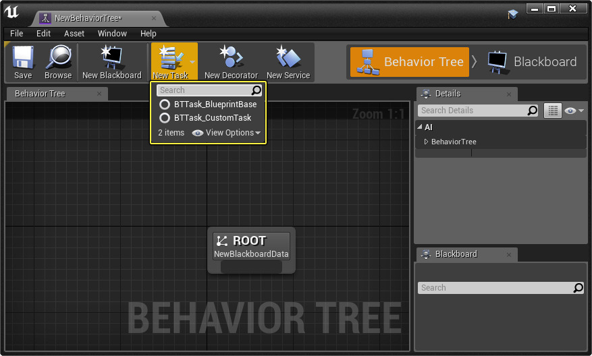Viewport: 592px width, 356px height.
Task: Choose BTTask_BlueprintBase class
Action: click(208, 104)
